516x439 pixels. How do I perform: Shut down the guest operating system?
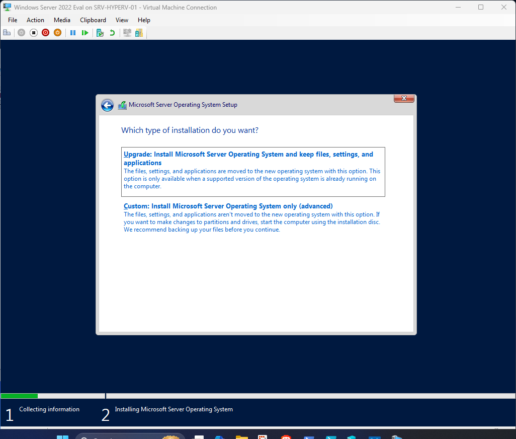point(45,32)
